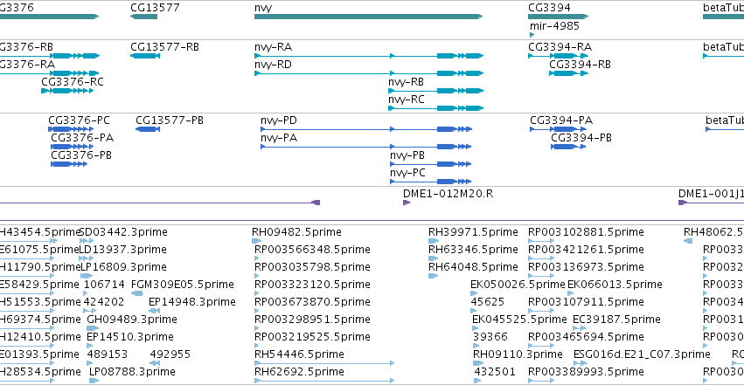Select nvy-RB transcript glyph
Image resolution: width=744 pixels, height=385 pixels.
pos(435,91)
